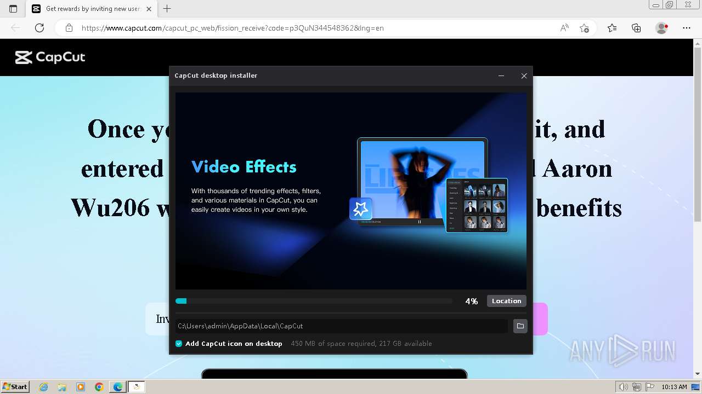Click the video preview thumbnail in installer
This screenshot has width=702, height=394.
tap(422, 182)
